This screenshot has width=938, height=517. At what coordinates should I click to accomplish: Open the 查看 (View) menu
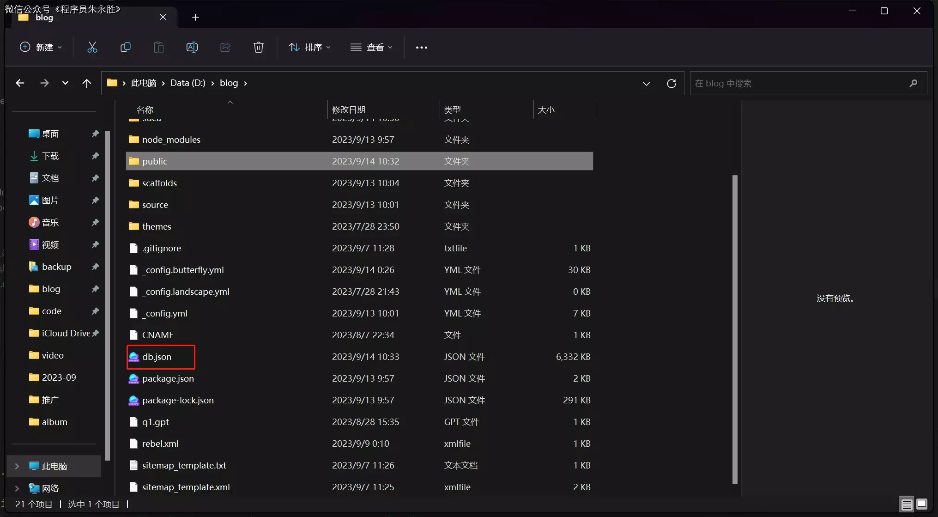[371, 47]
